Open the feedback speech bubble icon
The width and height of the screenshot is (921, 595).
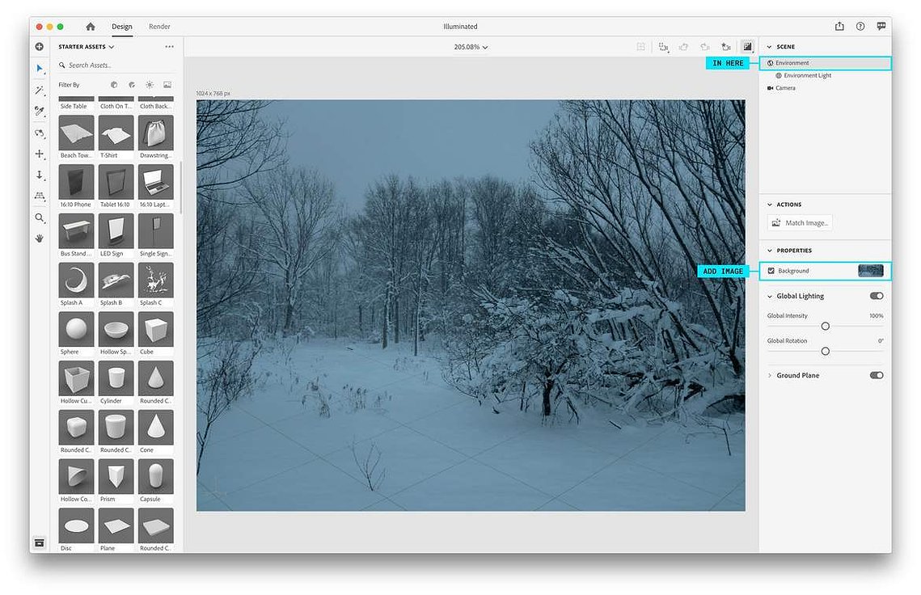(881, 27)
